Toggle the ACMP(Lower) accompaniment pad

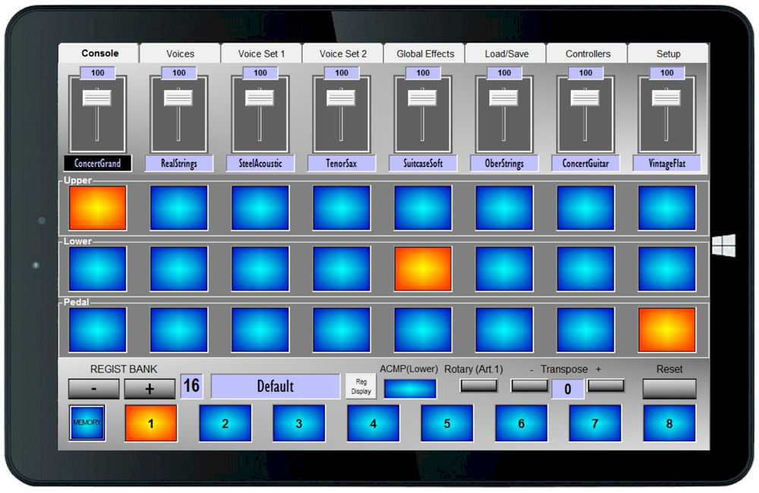(410, 388)
